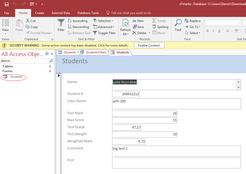Sort records in Ascending order
This screenshot has height=174, width=246.
click(78, 21)
